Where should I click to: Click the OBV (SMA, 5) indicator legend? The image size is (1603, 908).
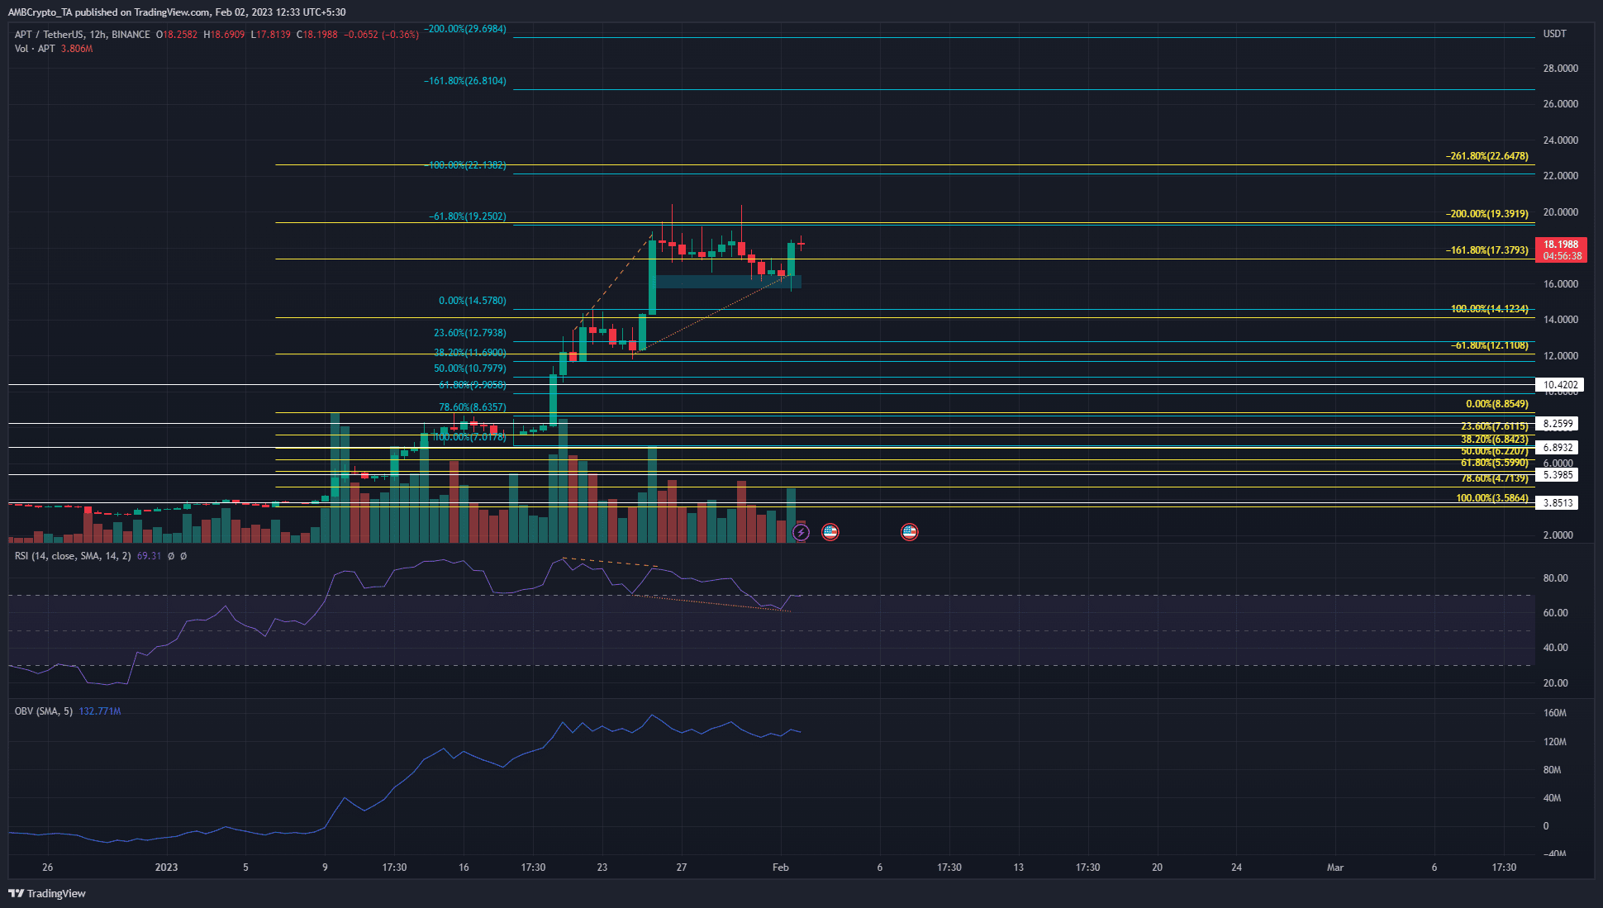(x=44, y=711)
